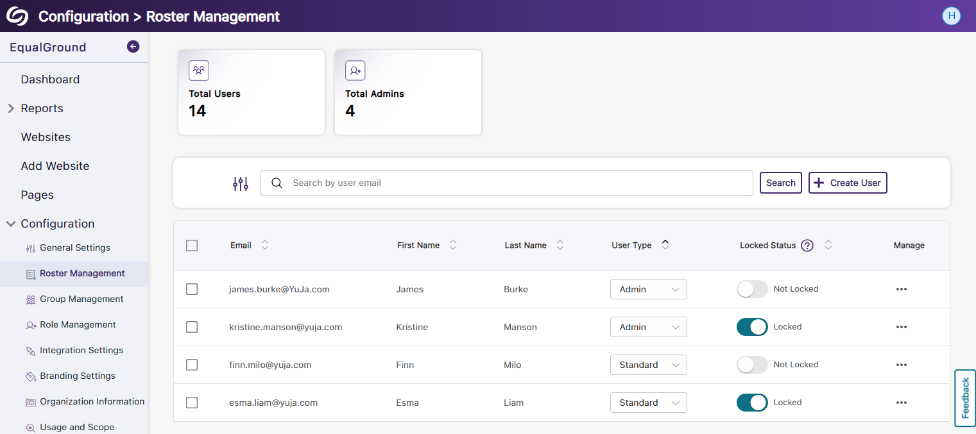
Task: Click the Create User button
Action: [x=848, y=183]
